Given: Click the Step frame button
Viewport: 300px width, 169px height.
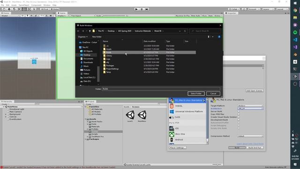Looking at the screenshot, I should coord(147,9).
